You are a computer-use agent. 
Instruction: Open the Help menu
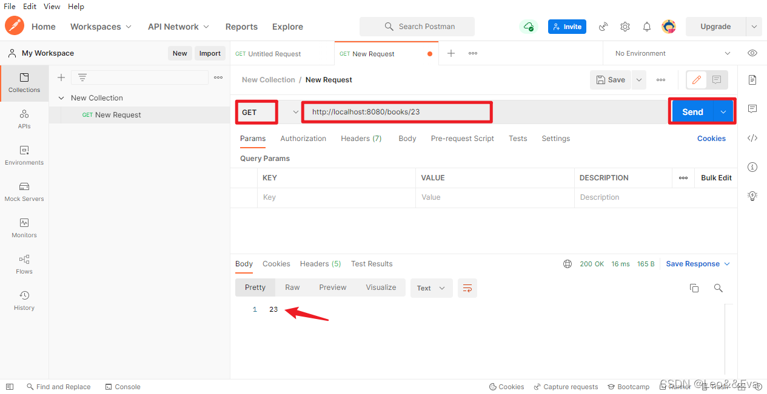coord(76,6)
